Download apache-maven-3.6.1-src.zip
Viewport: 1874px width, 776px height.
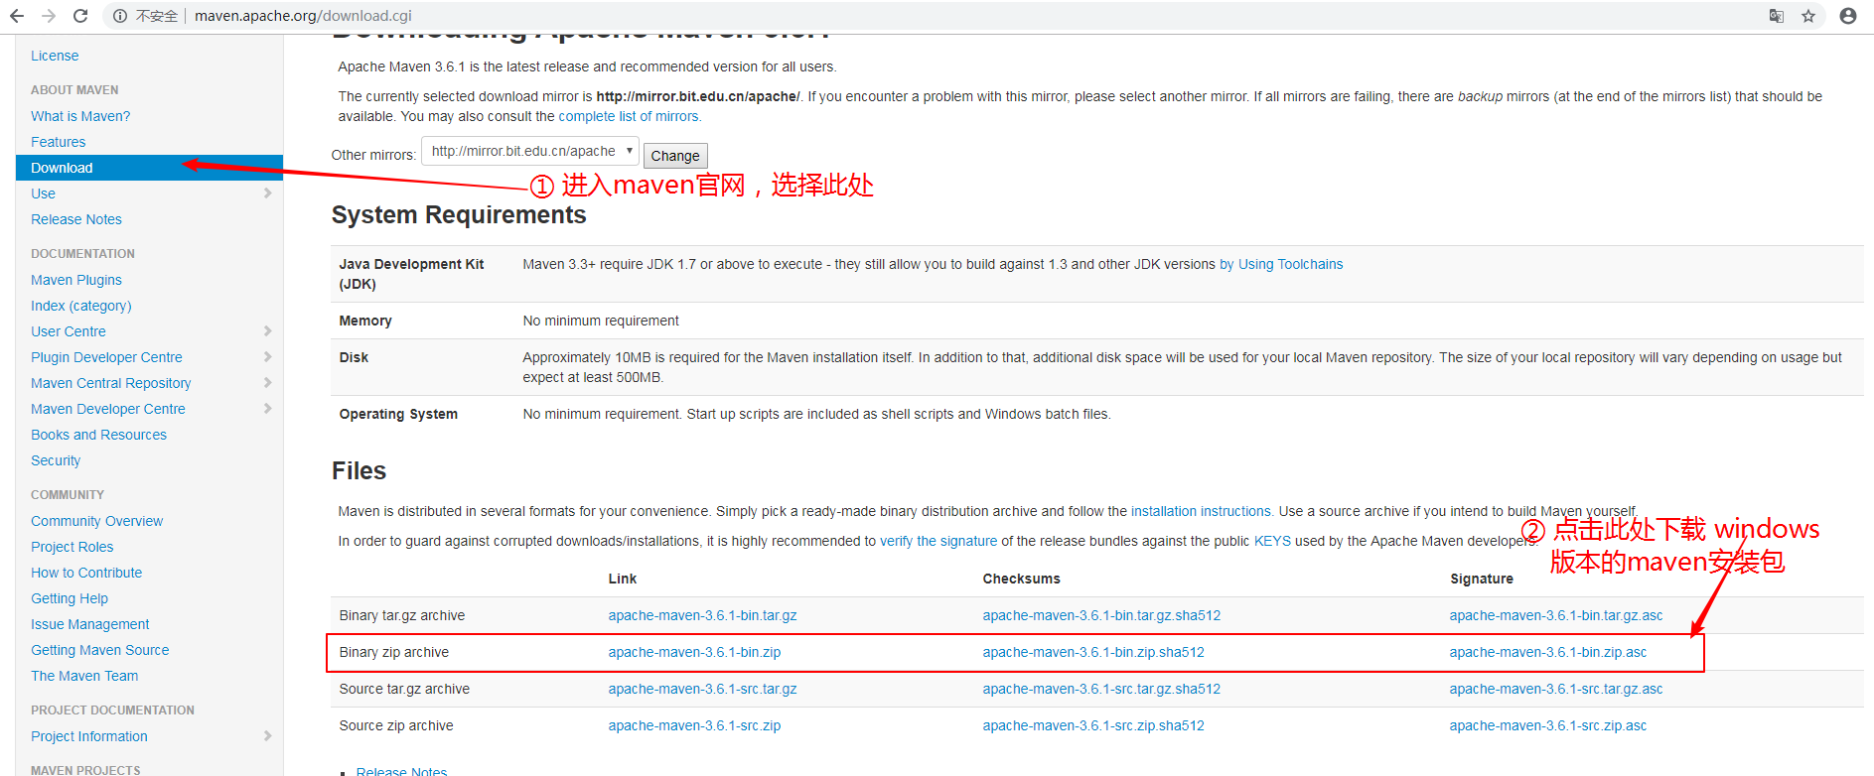694,725
